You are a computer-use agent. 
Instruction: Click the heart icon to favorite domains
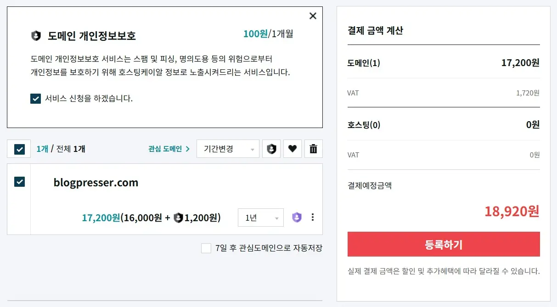pos(293,149)
